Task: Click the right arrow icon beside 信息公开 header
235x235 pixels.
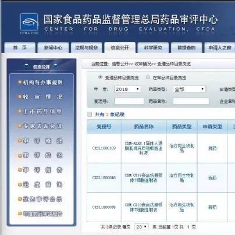Action: (56, 66)
